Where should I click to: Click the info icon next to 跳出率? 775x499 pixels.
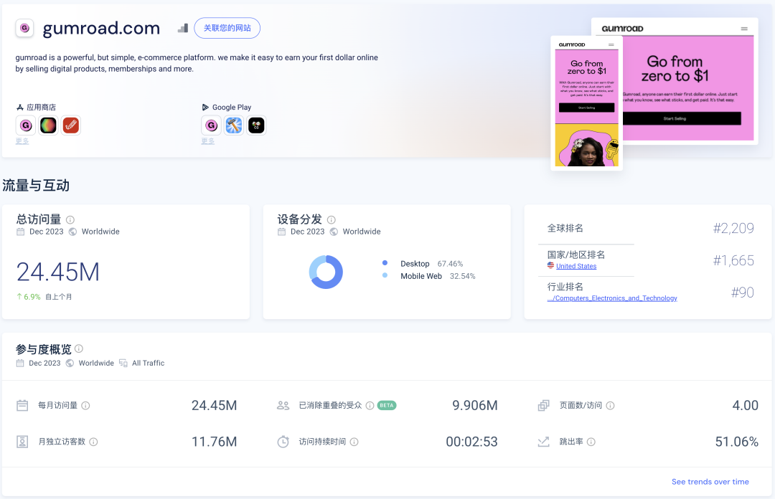pyautogui.click(x=591, y=442)
